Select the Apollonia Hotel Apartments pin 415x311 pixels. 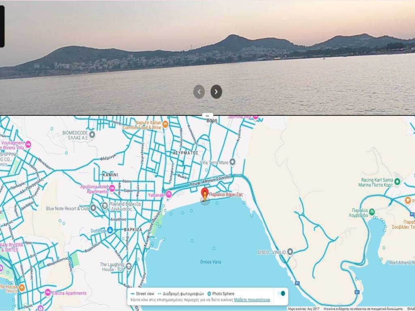pyautogui.click(x=112, y=189)
